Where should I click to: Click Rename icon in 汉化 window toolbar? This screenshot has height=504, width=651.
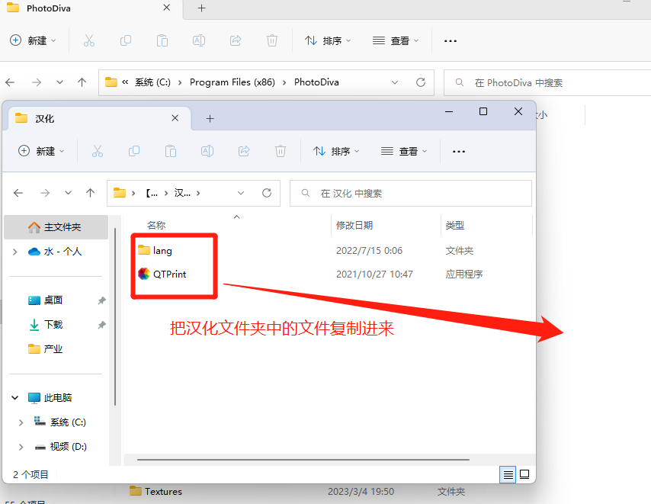207,151
